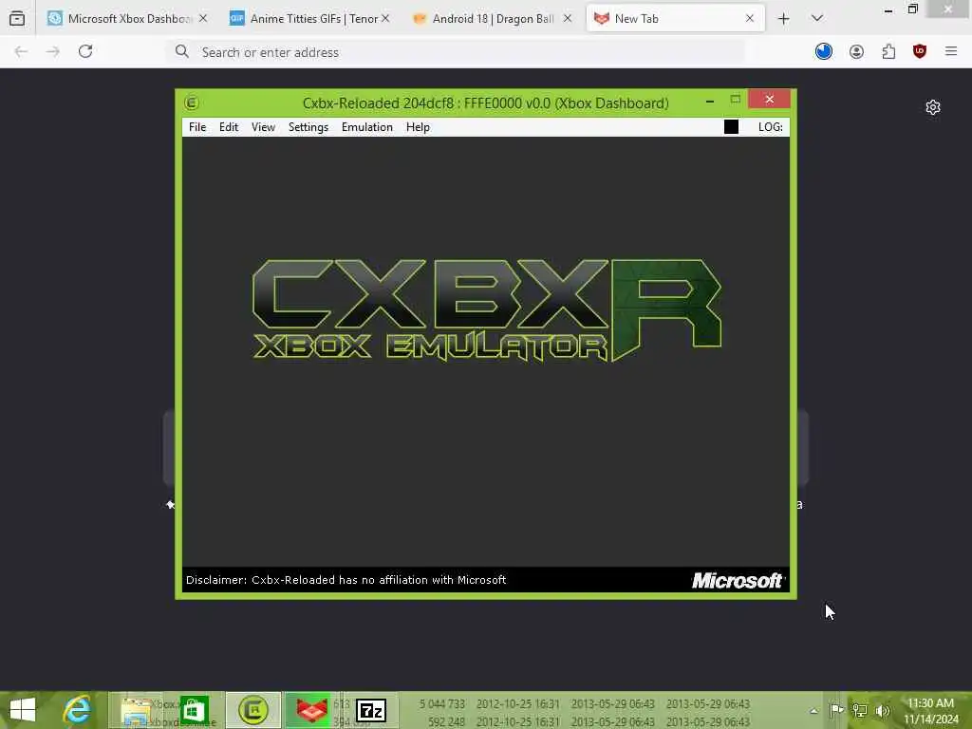Close the Microsoft Xbox Dashboard tab
Viewport: 972px width, 729px height.
click(203, 19)
